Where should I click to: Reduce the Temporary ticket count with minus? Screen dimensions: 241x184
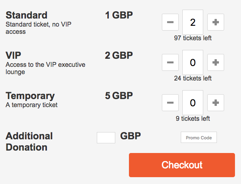[x=170, y=103]
